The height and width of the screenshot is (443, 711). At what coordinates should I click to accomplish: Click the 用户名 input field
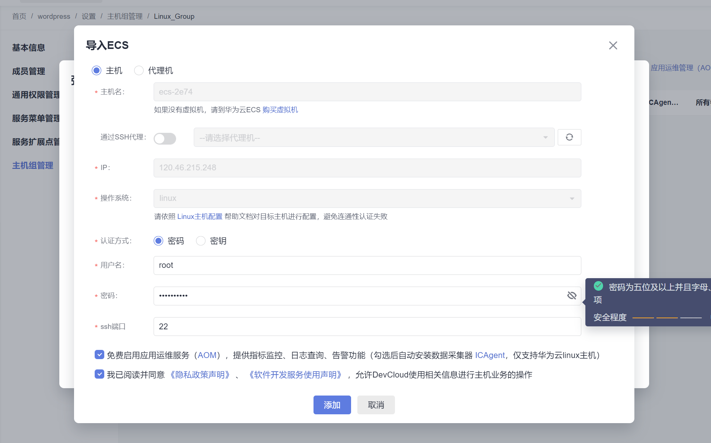tap(367, 266)
